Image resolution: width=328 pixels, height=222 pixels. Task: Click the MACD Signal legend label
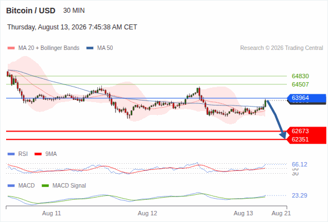point(69,185)
